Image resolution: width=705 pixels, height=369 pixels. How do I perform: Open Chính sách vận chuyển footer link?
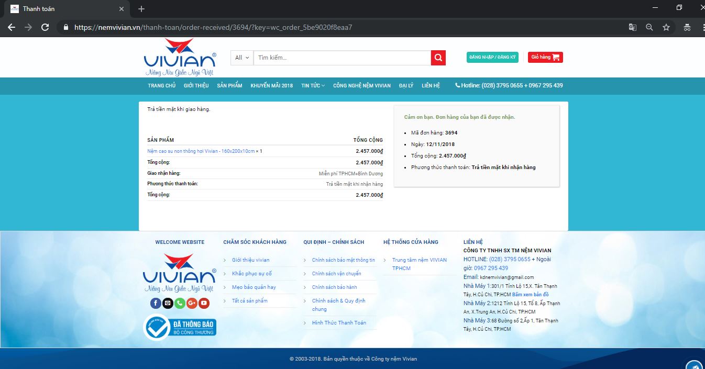(336, 273)
